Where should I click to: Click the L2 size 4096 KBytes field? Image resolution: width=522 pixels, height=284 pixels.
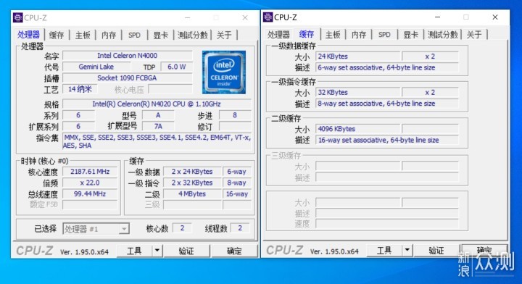(x=357, y=129)
